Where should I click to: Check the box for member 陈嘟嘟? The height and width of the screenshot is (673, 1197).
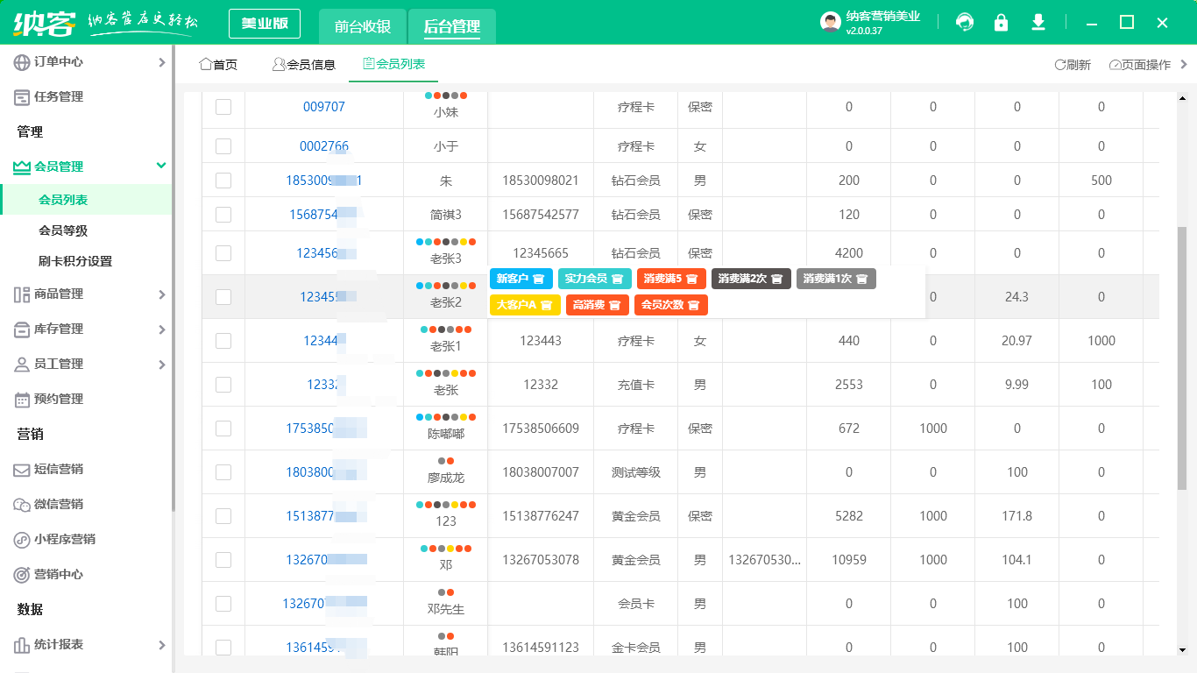point(223,429)
